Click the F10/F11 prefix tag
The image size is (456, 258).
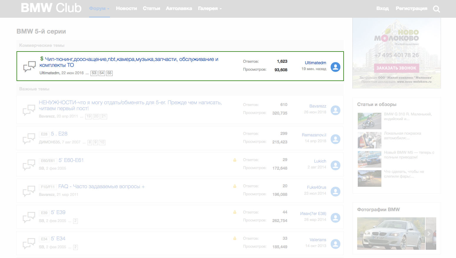coord(48,187)
